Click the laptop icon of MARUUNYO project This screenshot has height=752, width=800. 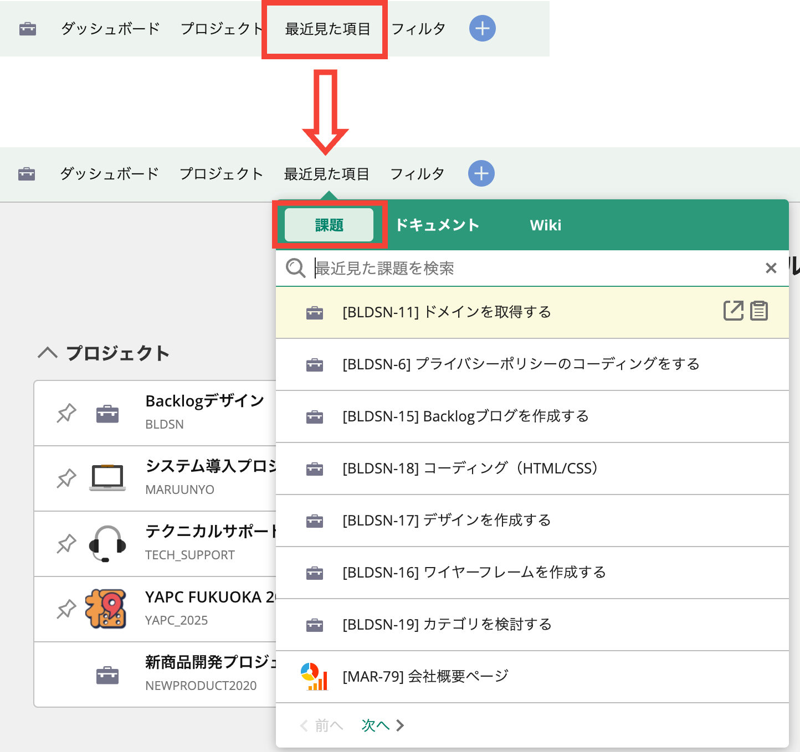pyautogui.click(x=107, y=478)
